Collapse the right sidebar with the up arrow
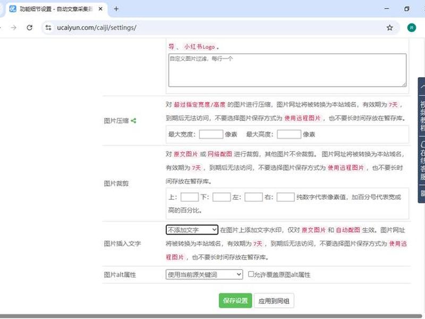 (422, 87)
